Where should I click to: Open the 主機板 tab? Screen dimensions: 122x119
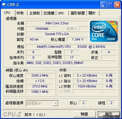[34, 13]
